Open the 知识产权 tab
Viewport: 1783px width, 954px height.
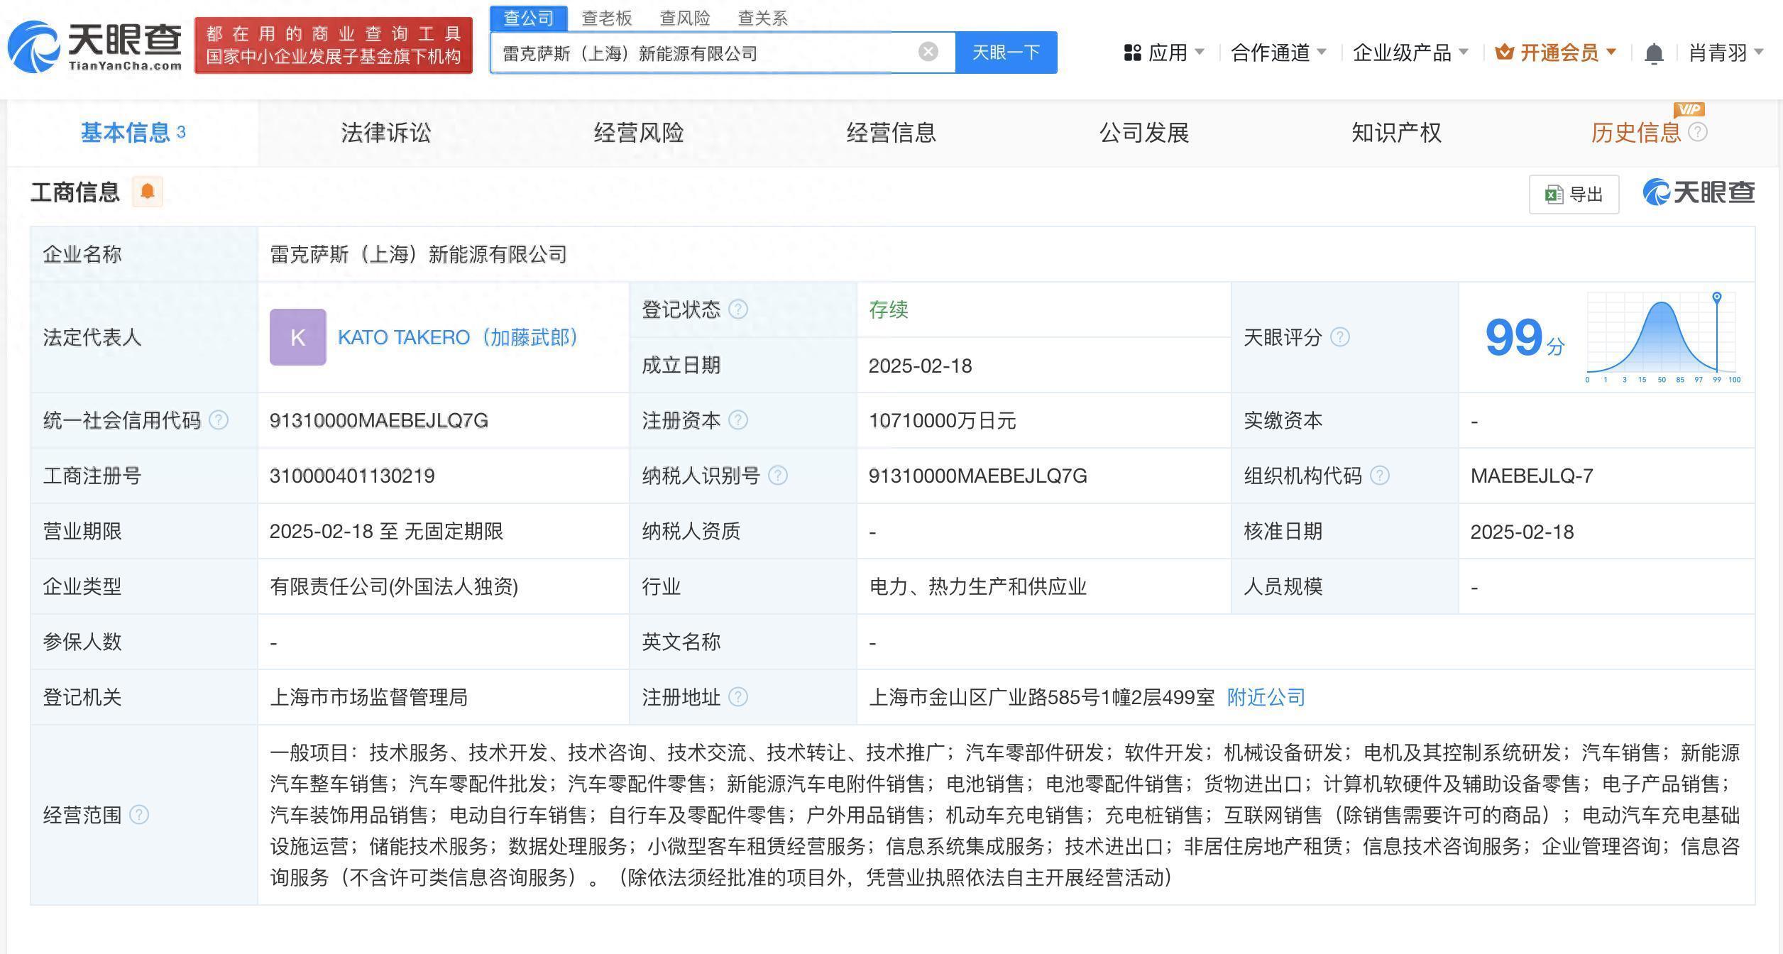1395,132
